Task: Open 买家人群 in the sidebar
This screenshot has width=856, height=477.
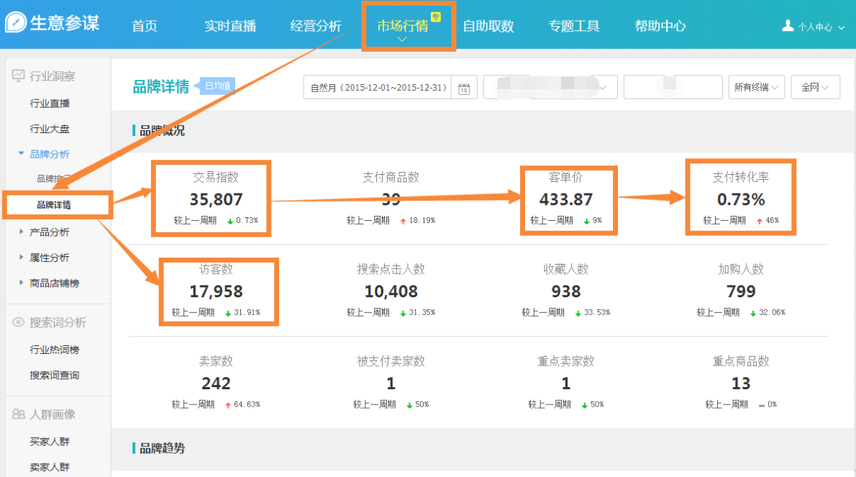Action: [50, 442]
